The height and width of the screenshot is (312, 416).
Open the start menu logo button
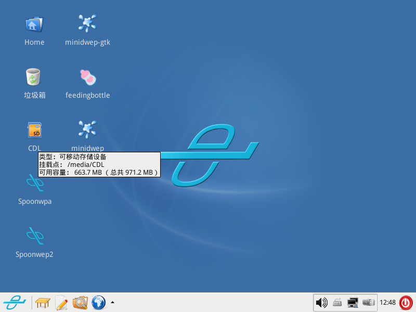15,302
